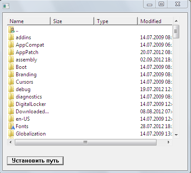The width and height of the screenshot is (191, 173).
Task: Click the Установить путь button
Action: point(35,161)
